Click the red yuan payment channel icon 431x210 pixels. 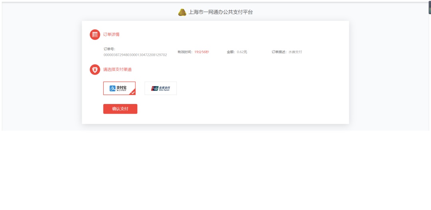point(95,69)
